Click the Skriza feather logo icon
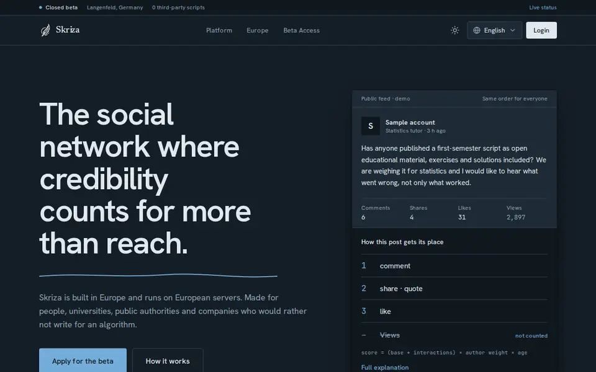This screenshot has width=596, height=372. [x=45, y=30]
